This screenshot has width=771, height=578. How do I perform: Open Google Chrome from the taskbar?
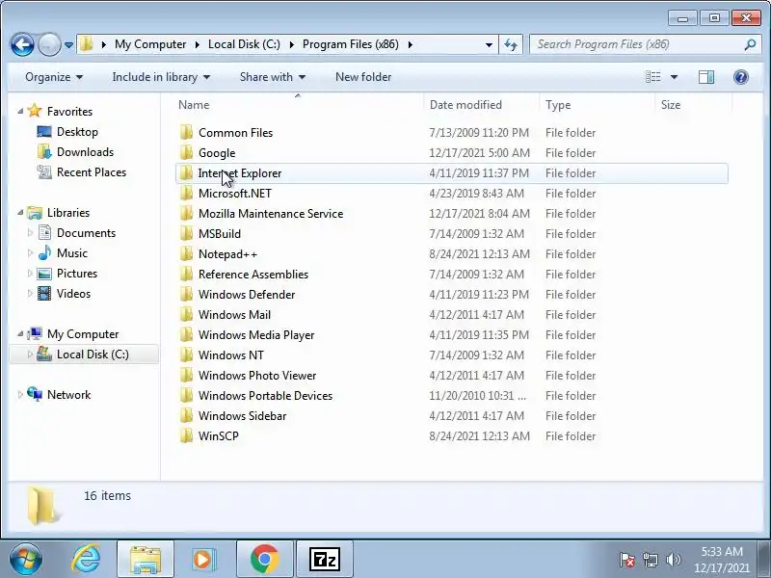(x=264, y=560)
